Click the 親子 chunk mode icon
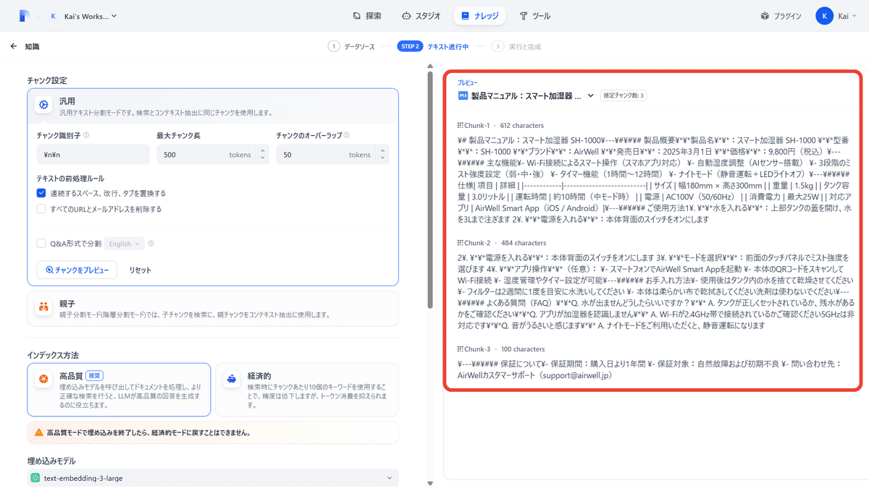 point(43,308)
